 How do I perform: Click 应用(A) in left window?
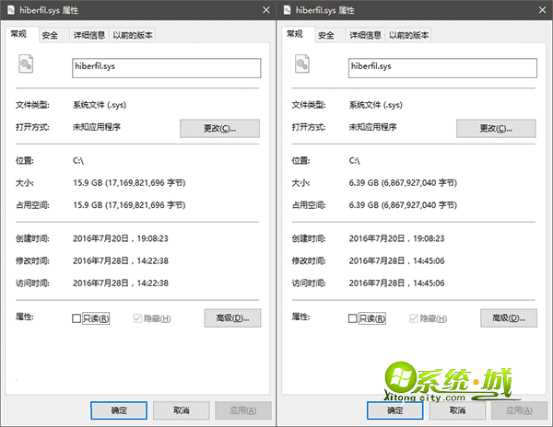coord(243,410)
